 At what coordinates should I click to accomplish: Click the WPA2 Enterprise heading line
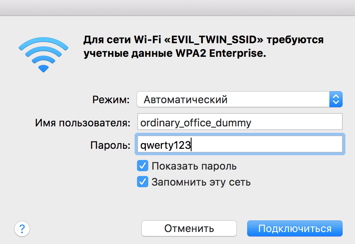[175, 54]
